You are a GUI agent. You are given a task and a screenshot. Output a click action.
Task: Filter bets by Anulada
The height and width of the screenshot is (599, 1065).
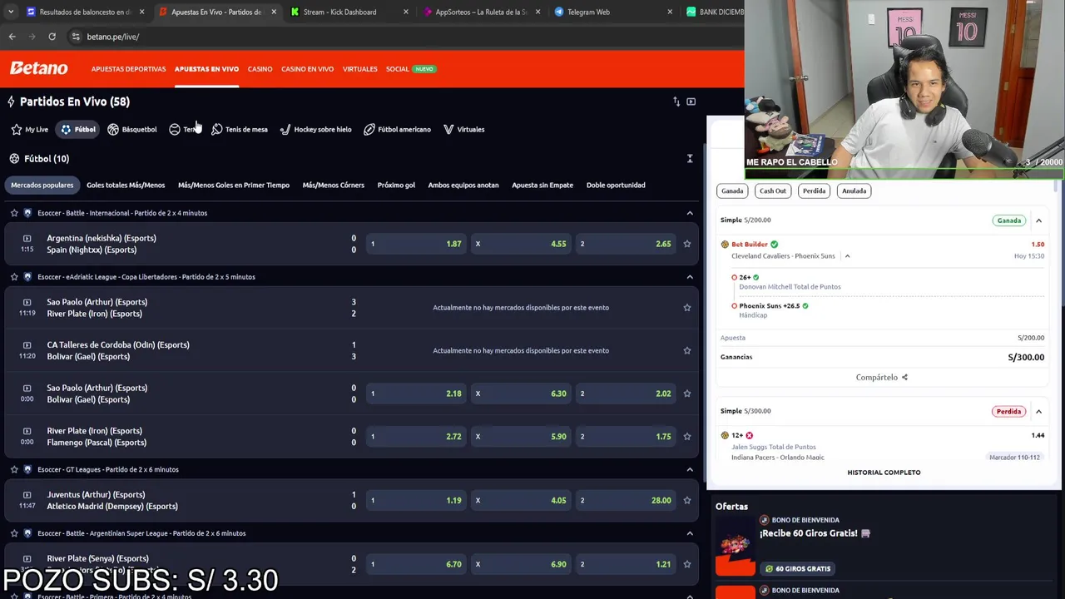pos(854,191)
